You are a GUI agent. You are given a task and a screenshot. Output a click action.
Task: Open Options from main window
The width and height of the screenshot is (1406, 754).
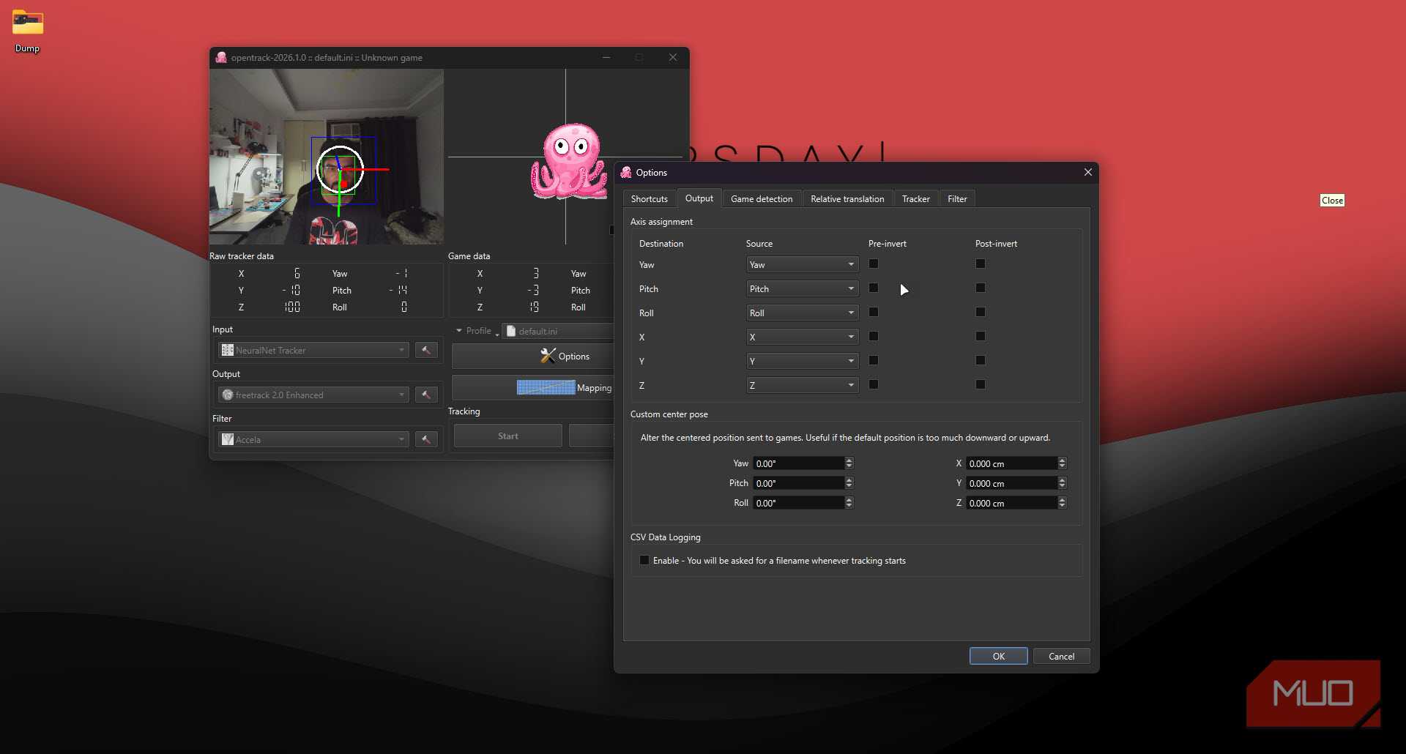tap(532, 356)
